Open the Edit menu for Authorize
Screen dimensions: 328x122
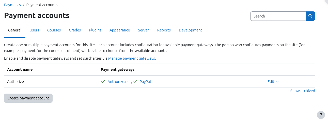point(273,82)
